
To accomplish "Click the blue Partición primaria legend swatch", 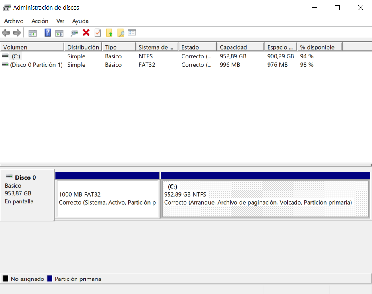I will point(50,279).
